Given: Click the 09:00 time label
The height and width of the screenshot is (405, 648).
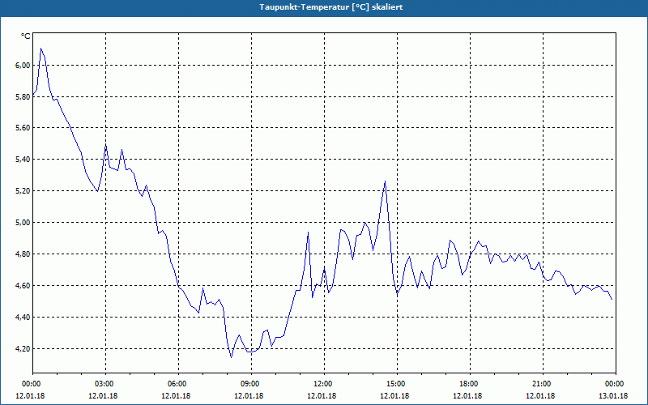Looking at the screenshot, I should (251, 384).
